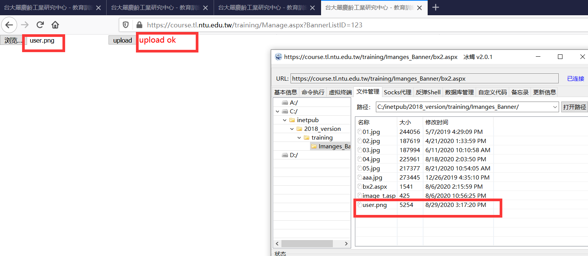Open a new browser tab with plus
This screenshot has width=588, height=256.
point(436,7)
